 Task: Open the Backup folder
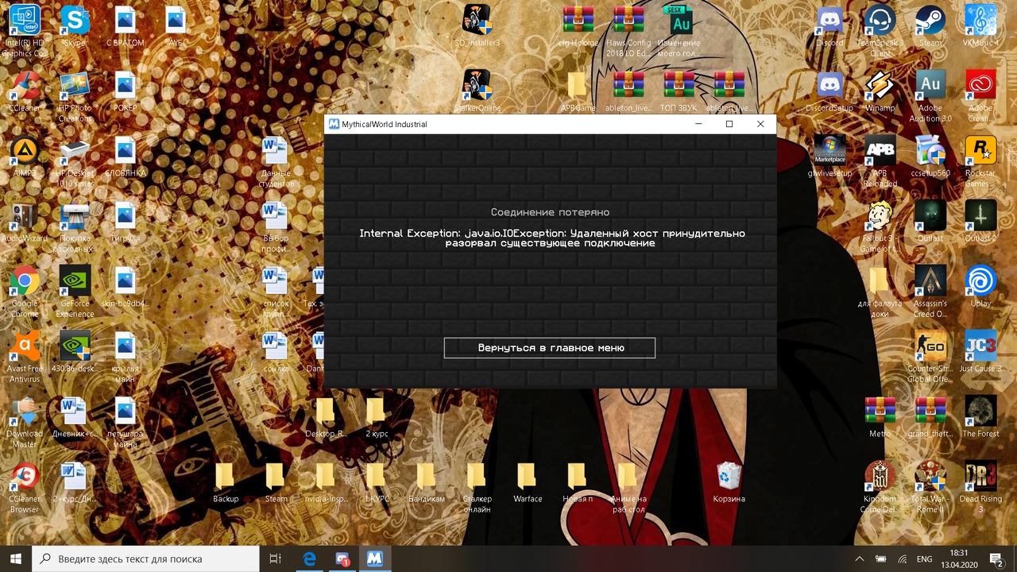[226, 482]
